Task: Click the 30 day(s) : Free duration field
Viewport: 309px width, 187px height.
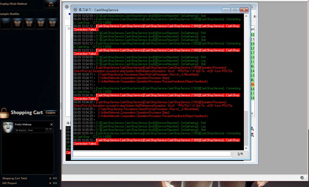Action: click(x=29, y=130)
